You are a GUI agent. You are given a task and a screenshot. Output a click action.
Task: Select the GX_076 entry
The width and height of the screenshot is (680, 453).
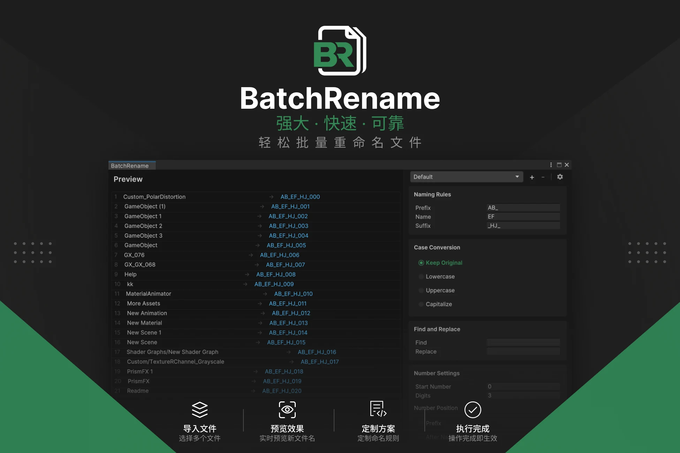134,255
